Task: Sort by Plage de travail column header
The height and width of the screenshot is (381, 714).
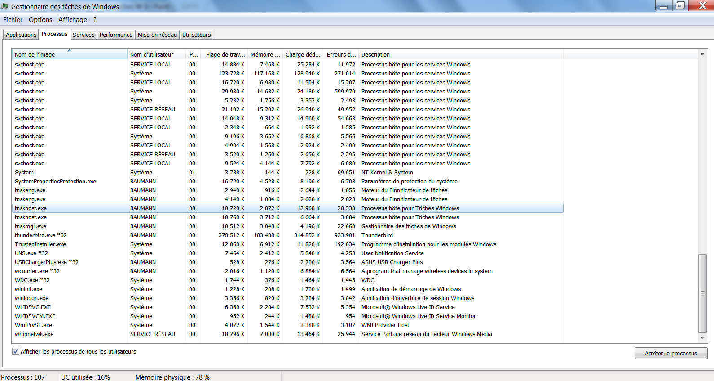Action: 225,55
